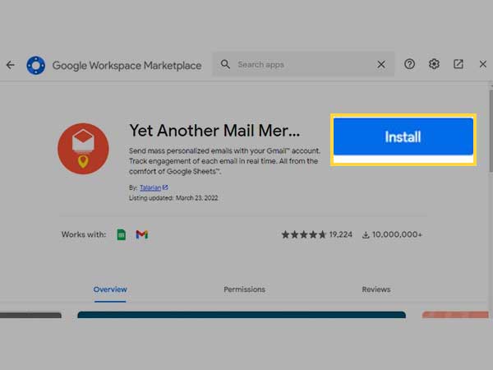The height and width of the screenshot is (370, 493).
Task: Click the star rating icons
Action: point(304,234)
